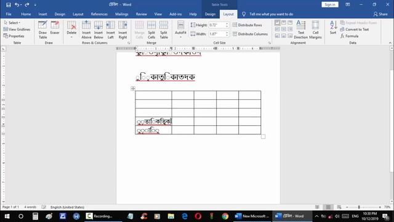Viewport: 394px width, 222px height.
Task: Select Align Center Right alignment
Action: [290, 29]
